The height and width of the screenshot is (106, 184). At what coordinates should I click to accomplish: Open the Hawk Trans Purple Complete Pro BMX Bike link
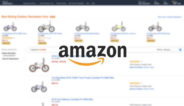click(83, 78)
